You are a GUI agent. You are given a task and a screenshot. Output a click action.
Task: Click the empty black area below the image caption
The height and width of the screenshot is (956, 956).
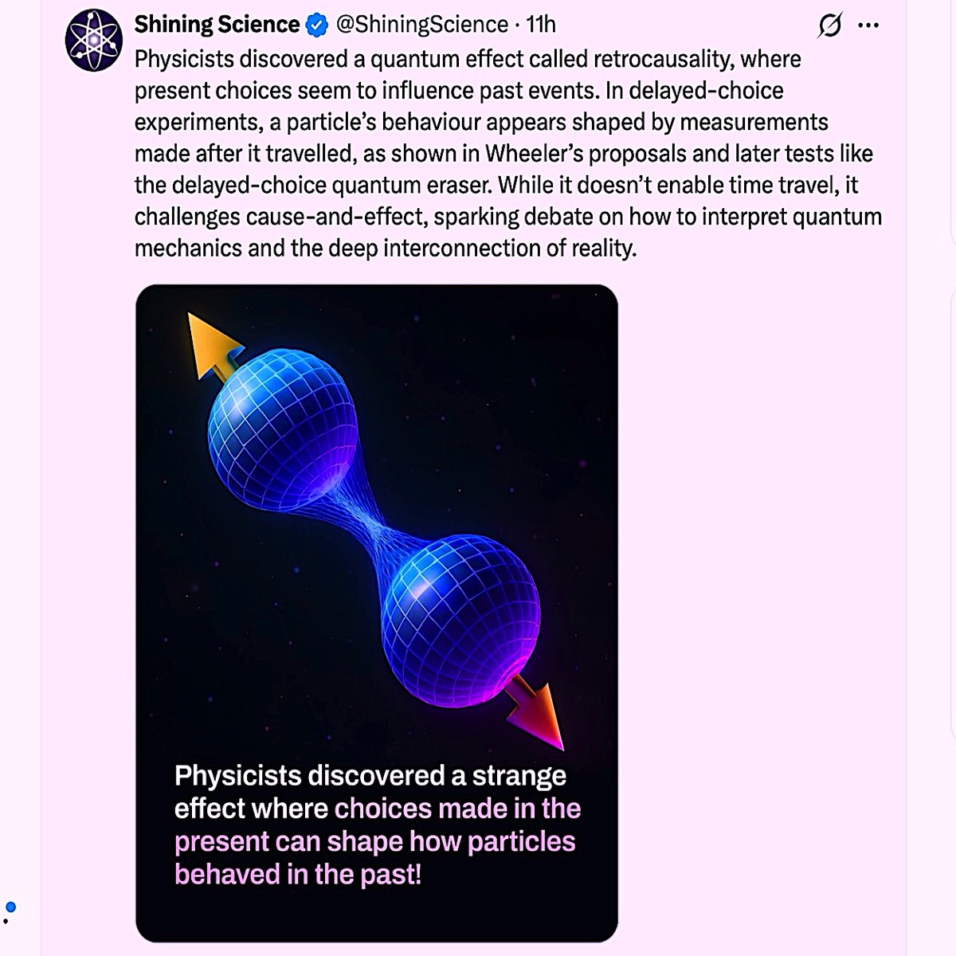376,916
